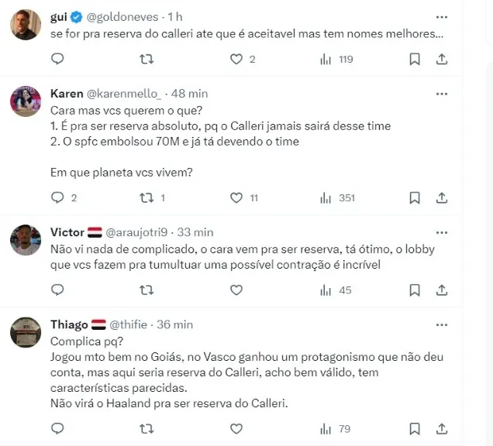
Task: Bookmark Victor's tweet
Action: (415, 290)
